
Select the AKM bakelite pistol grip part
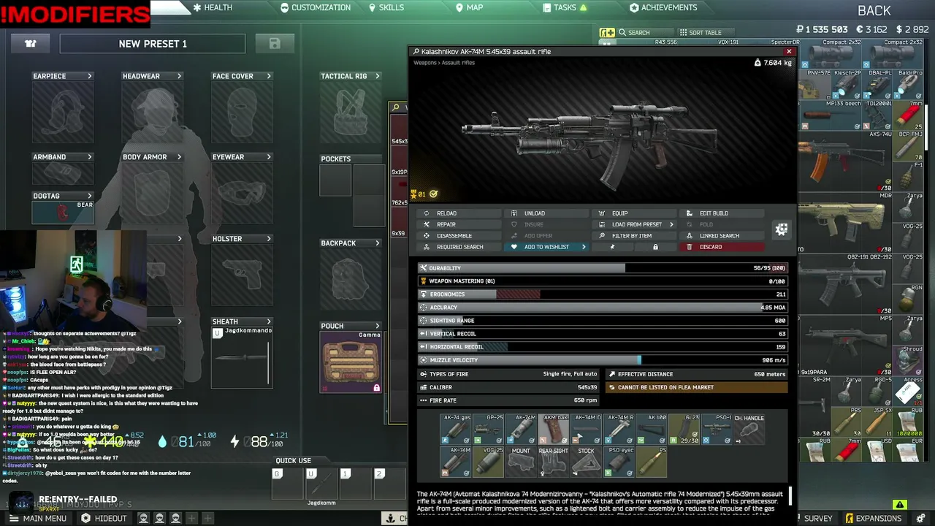click(554, 430)
